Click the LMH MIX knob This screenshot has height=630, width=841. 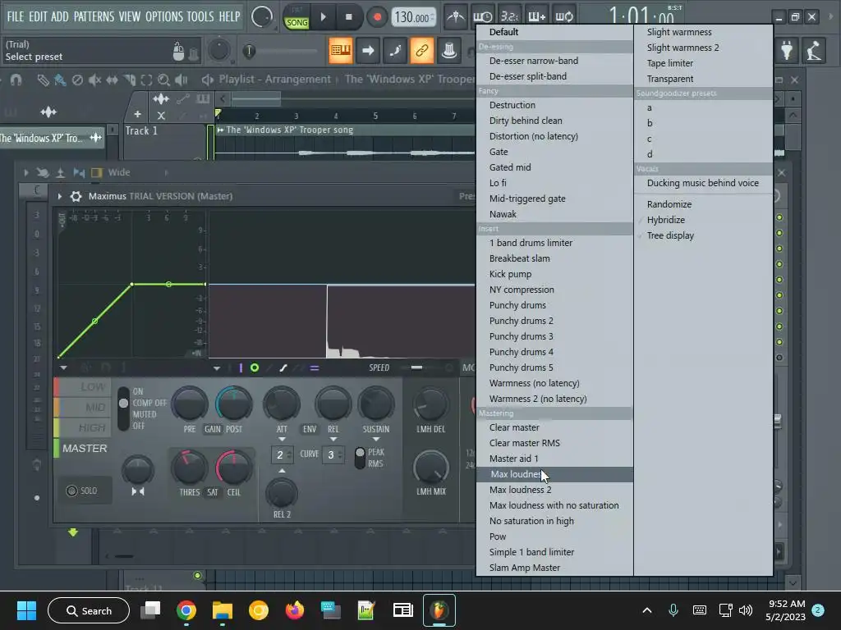[431, 467]
